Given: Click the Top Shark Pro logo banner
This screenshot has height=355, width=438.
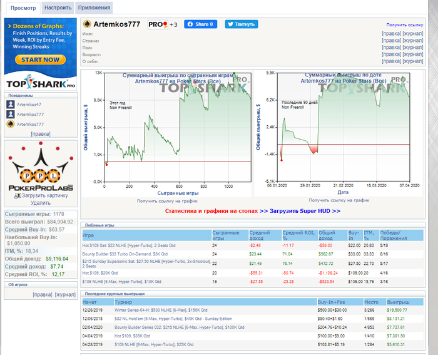Looking at the screenshot, I should click(41, 83).
